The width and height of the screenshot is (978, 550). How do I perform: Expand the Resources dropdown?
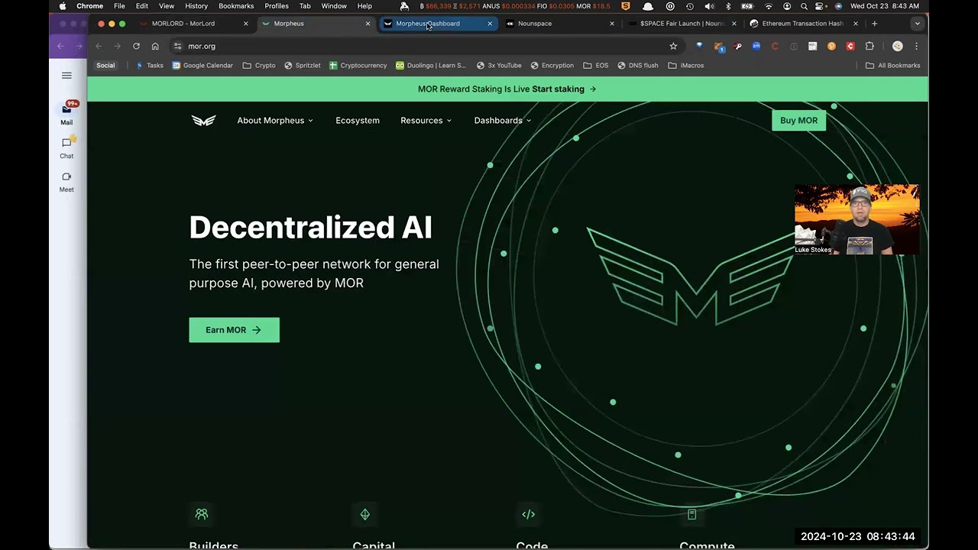click(426, 121)
